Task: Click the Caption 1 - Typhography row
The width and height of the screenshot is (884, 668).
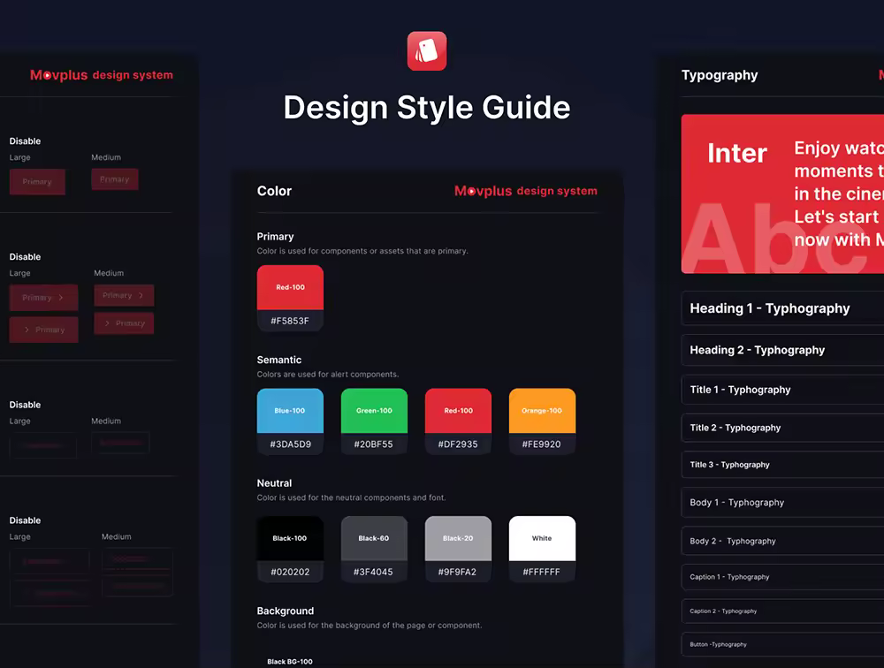Action: tap(782, 577)
